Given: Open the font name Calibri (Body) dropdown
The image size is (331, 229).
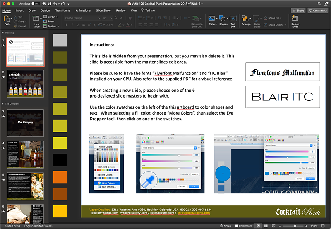Looking at the screenshot, I should click(99, 18).
